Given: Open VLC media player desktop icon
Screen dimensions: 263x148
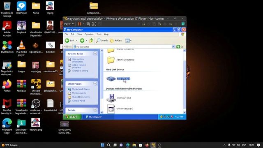Looking at the screenshot, I should pyautogui.click(x=21, y=48).
